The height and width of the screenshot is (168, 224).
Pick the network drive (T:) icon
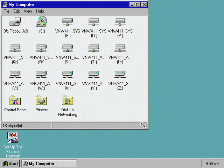coord(94,48)
